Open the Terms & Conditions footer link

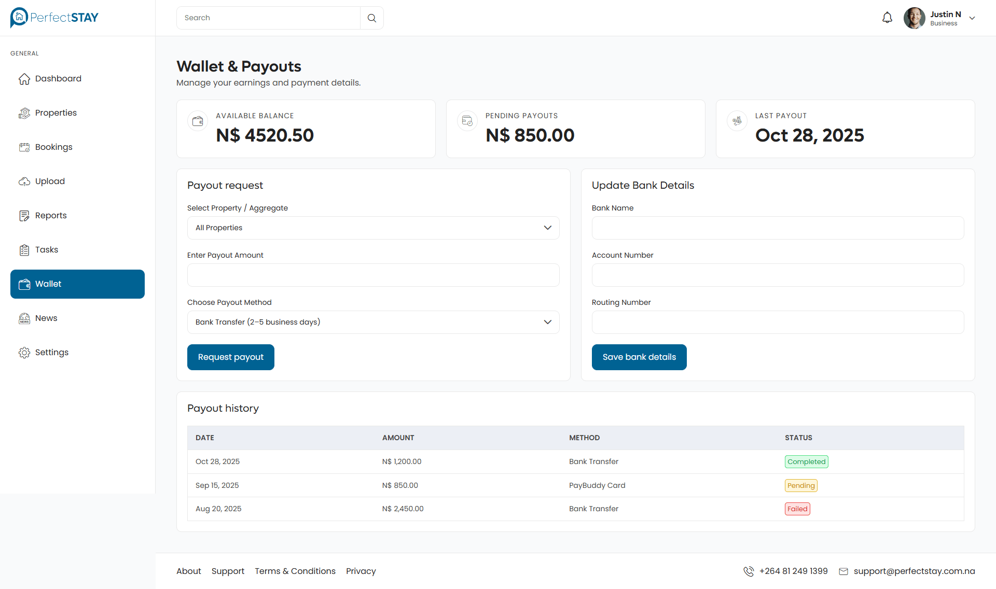click(295, 571)
